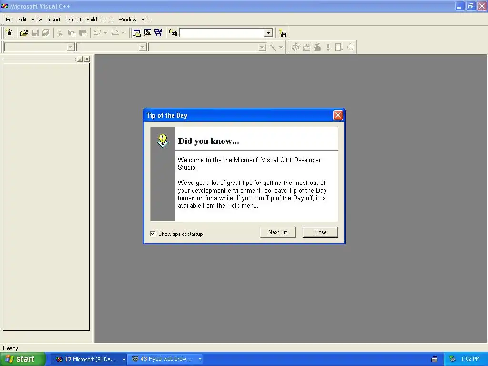Toggle the Output window icon
This screenshot has height=366, width=488.
pyautogui.click(x=148, y=33)
